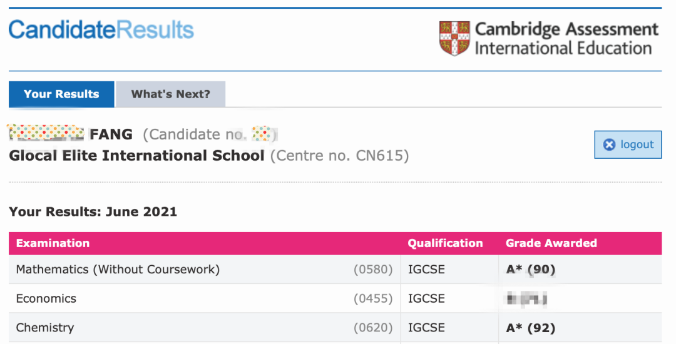This screenshot has width=676, height=344.
Task: Switch to the What's Next? tab
Action: point(170,94)
